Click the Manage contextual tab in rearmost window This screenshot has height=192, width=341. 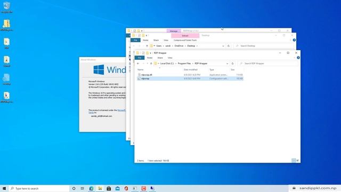(x=174, y=31)
